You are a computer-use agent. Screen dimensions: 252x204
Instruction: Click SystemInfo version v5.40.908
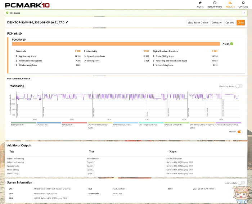point(117,194)
